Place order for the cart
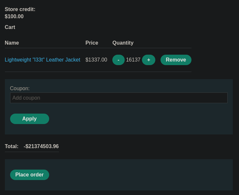Screen dimensions: 239x195 pyautogui.click(x=30, y=175)
